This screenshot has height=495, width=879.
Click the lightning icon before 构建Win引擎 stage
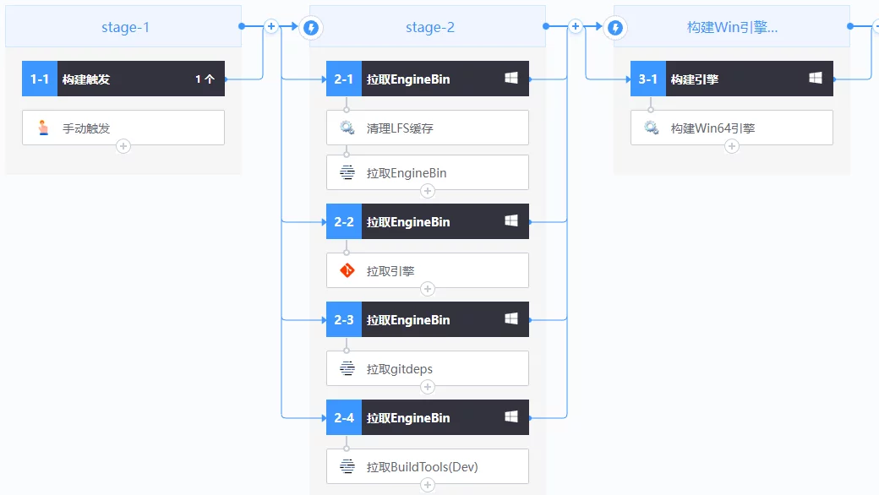point(615,27)
